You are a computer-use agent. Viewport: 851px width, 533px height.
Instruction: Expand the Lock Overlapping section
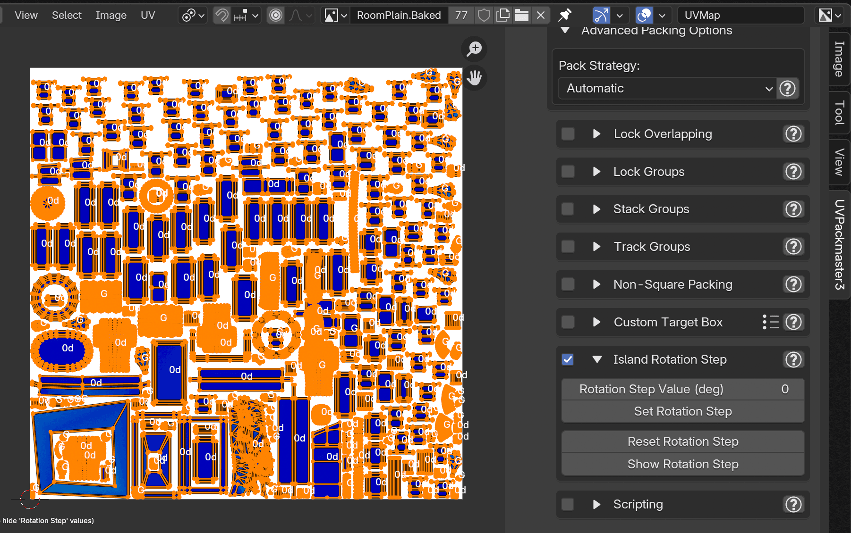point(596,134)
